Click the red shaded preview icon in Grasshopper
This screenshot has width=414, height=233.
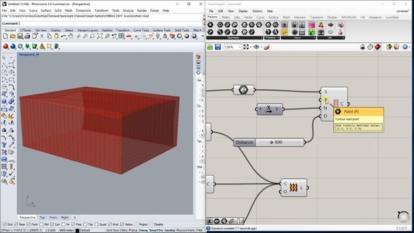(x=378, y=47)
